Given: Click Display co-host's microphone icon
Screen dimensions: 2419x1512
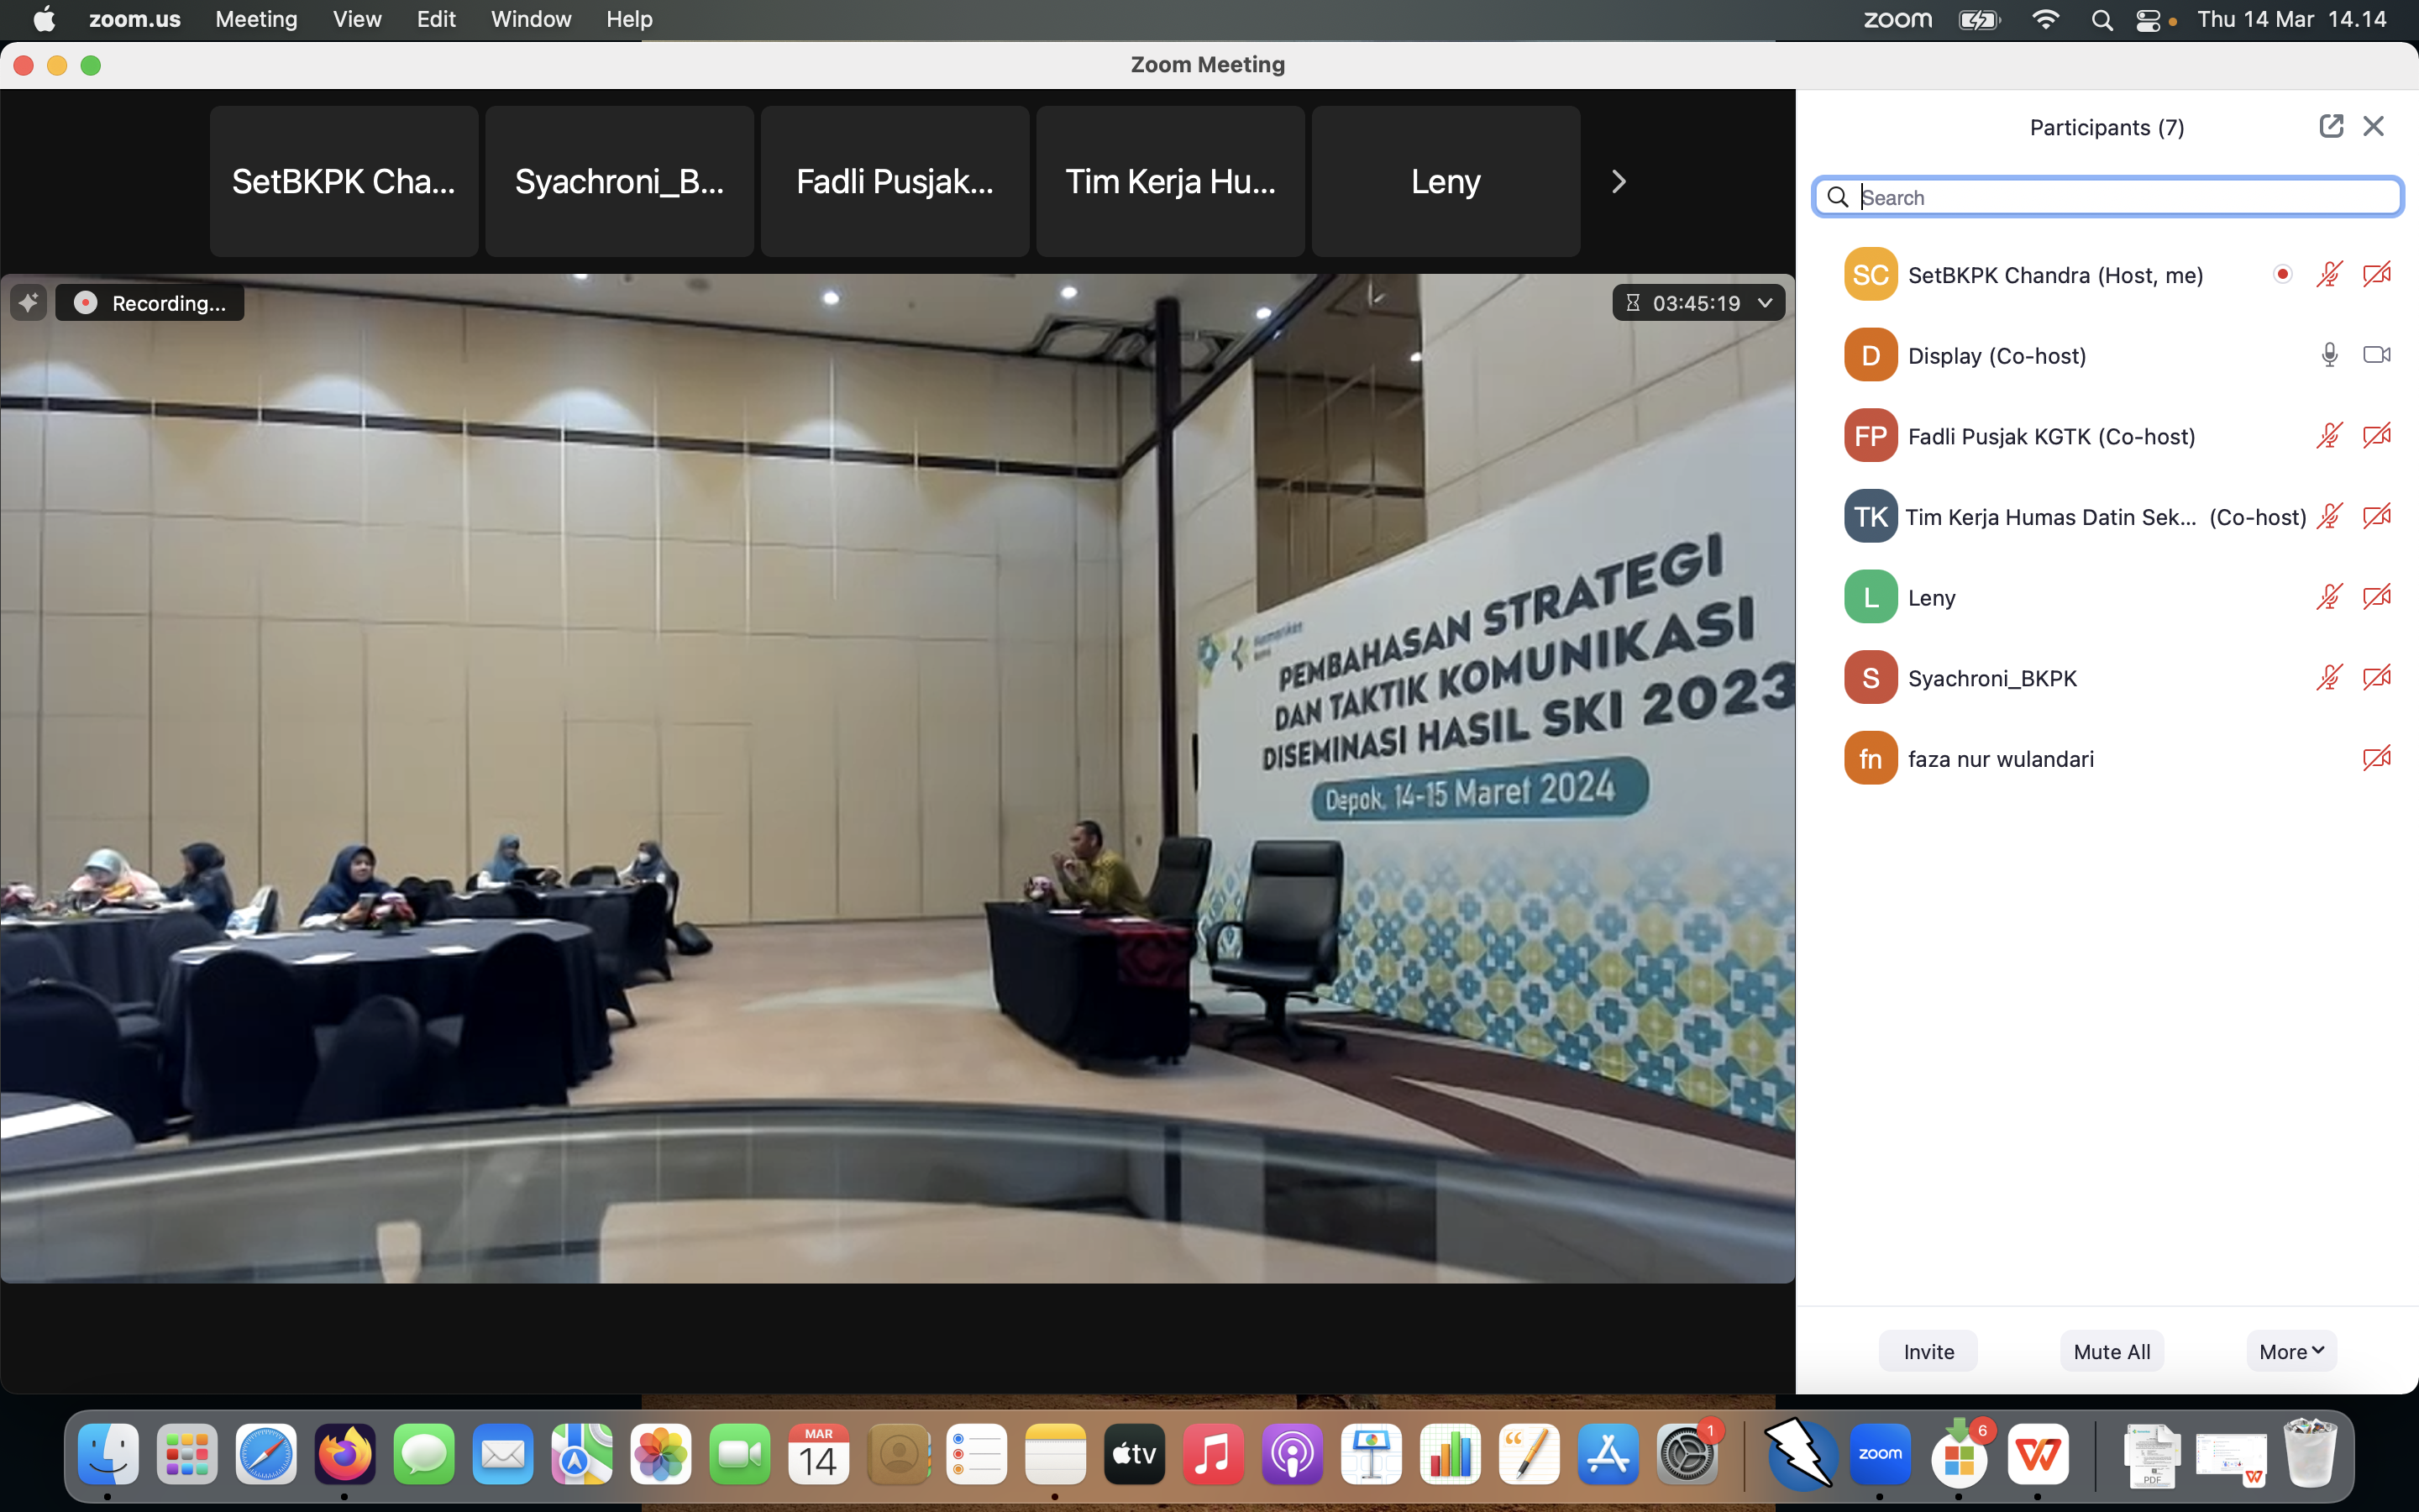Looking at the screenshot, I should click(x=2329, y=355).
